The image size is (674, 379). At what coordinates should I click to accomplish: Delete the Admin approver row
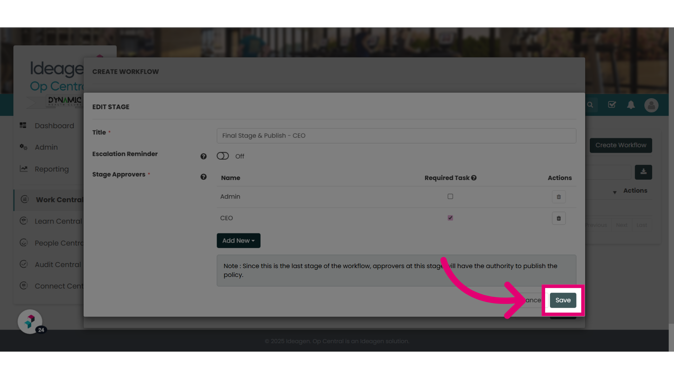[559, 197]
